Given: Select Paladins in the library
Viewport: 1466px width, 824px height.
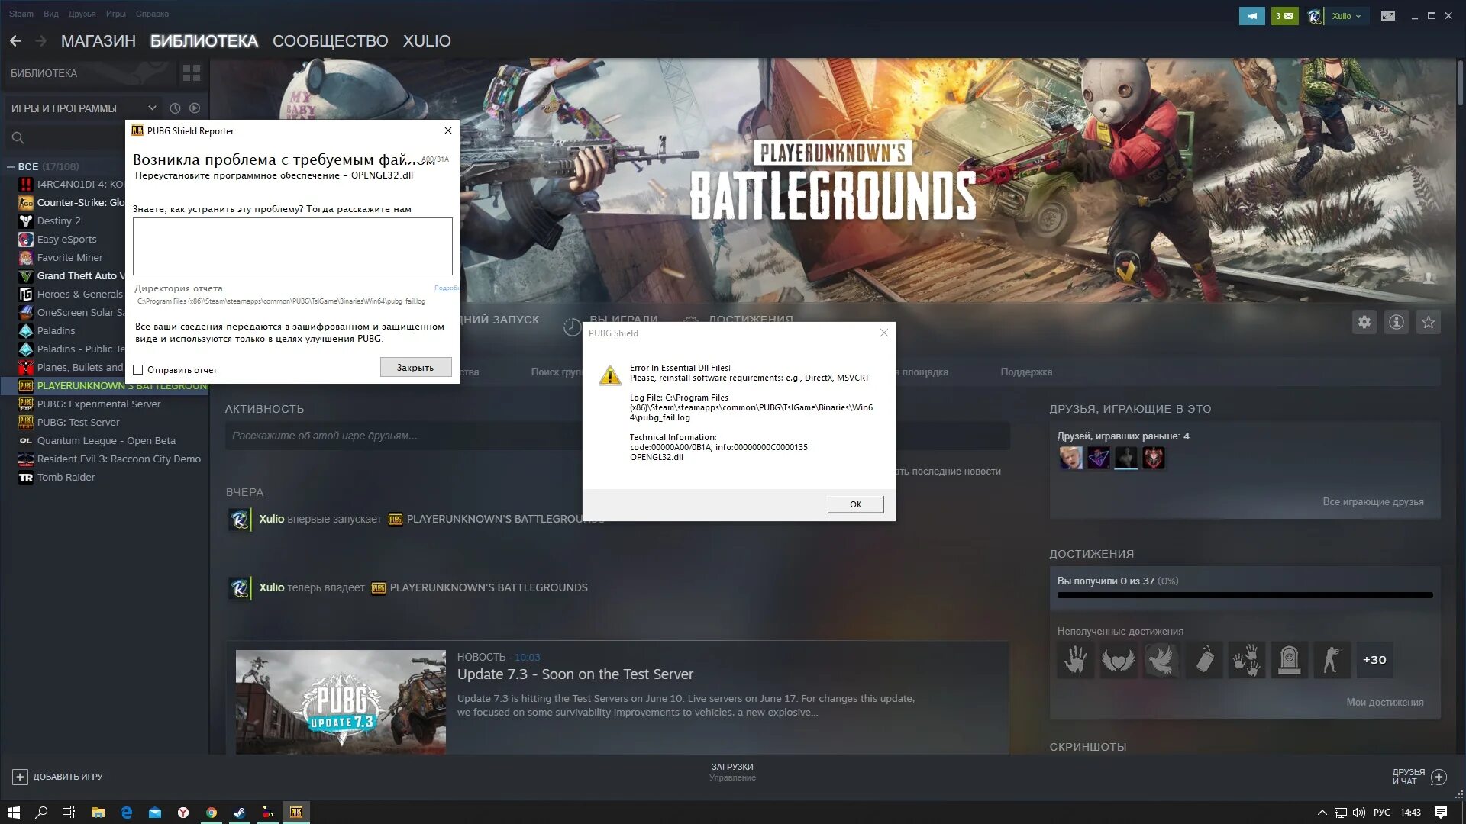Looking at the screenshot, I should click(x=56, y=331).
